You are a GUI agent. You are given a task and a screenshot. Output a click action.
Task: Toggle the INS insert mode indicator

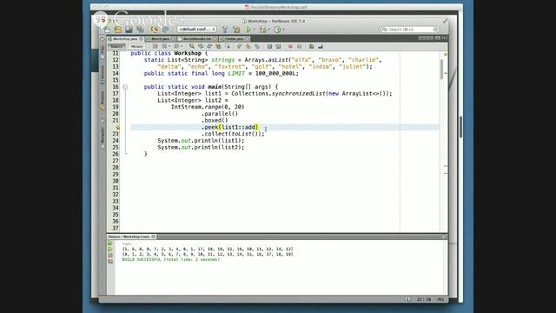pos(440,299)
